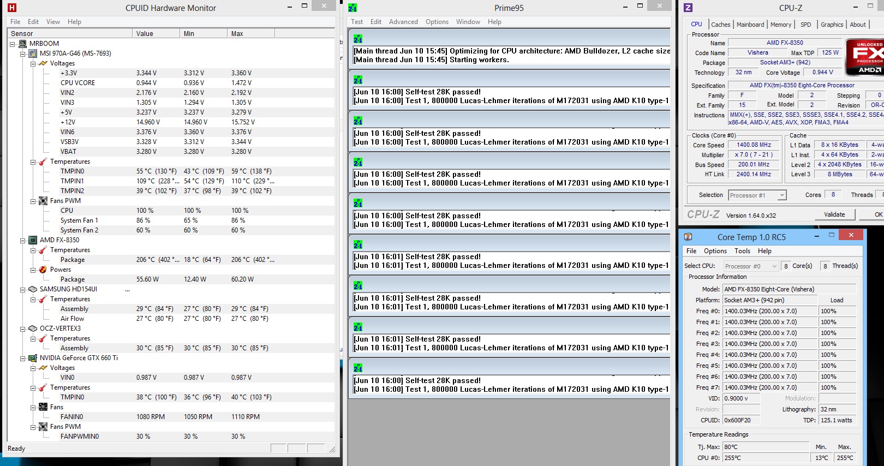Click the HWMonitor red H app icon
The image size is (884, 466).
pos(11,8)
